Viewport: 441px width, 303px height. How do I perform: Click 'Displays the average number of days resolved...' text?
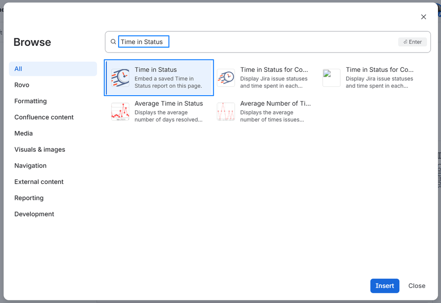click(x=168, y=116)
